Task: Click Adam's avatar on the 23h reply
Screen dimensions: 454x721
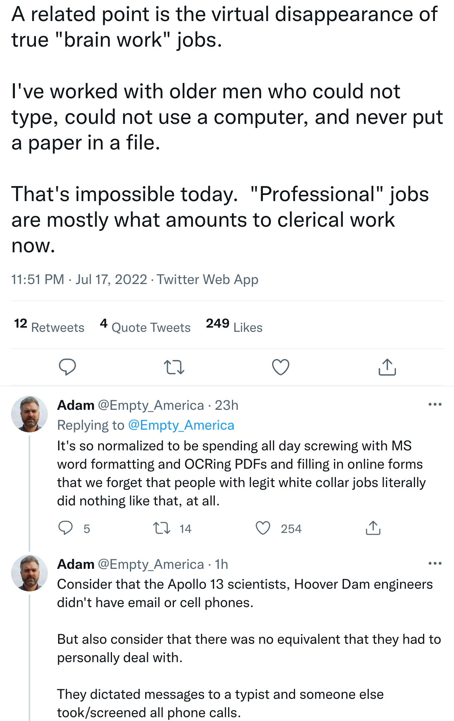Action: pos(29,414)
